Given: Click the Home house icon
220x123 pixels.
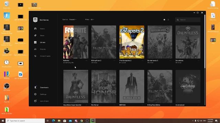Looking at the screenshot, I should 35,29.
